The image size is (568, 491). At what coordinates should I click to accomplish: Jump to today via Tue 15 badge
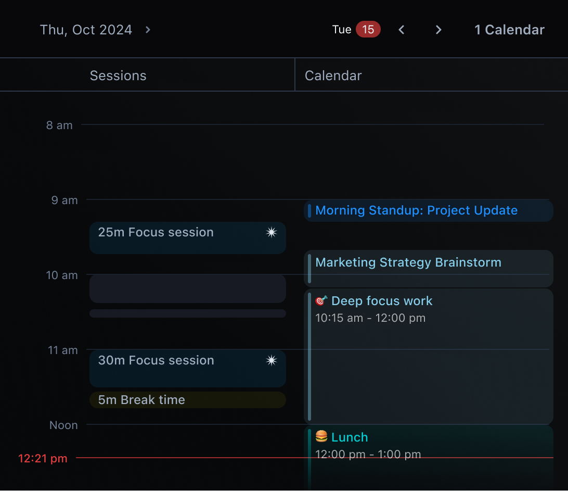click(356, 29)
